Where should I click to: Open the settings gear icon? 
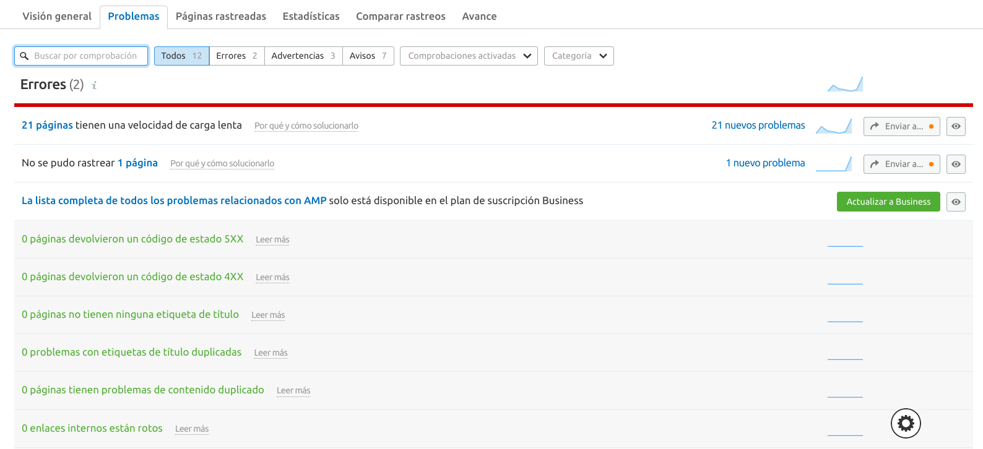click(906, 423)
